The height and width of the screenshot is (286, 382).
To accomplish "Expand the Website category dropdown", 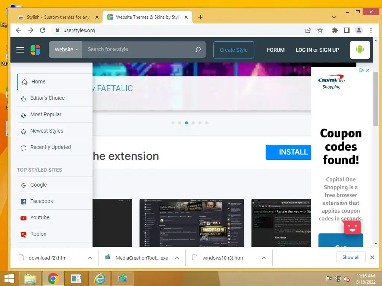I will tap(65, 50).
